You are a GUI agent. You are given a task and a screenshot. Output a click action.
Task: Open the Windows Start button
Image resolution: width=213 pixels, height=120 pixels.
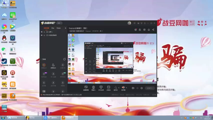tap(3, 118)
